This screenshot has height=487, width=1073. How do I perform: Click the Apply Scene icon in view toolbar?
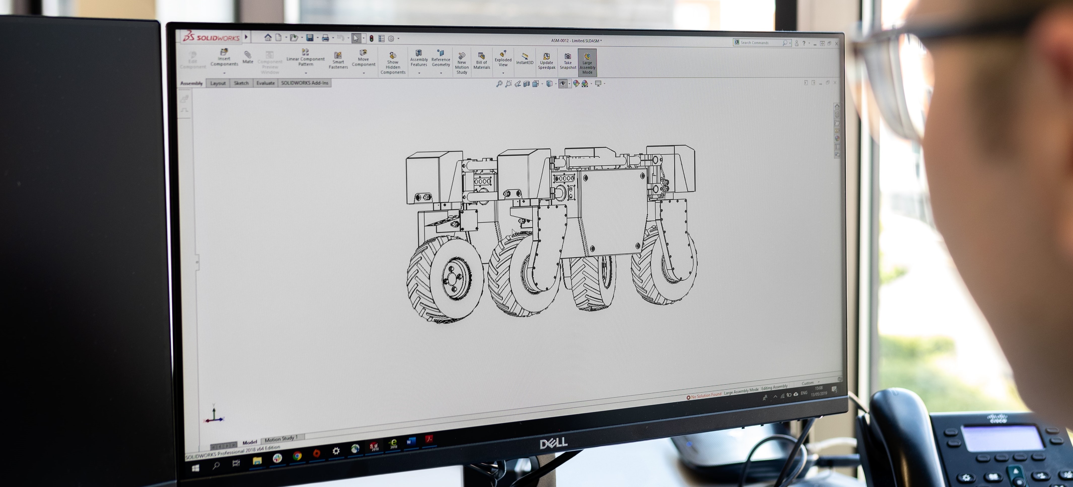[585, 84]
